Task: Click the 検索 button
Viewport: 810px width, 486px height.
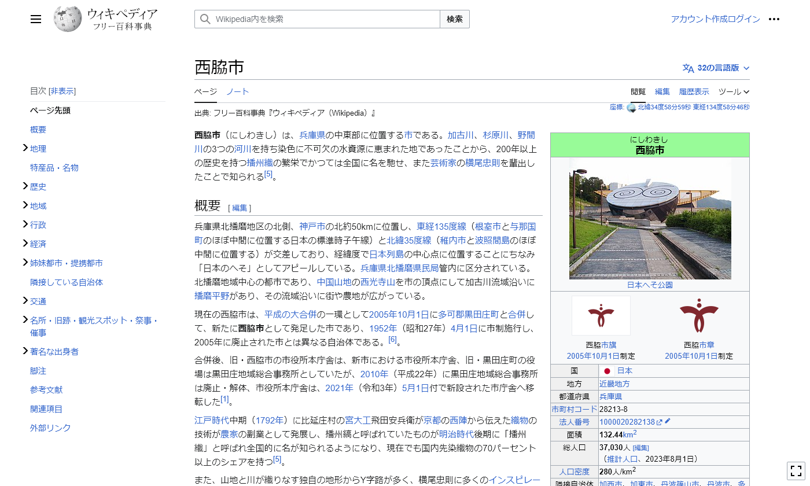Action: pyautogui.click(x=455, y=19)
